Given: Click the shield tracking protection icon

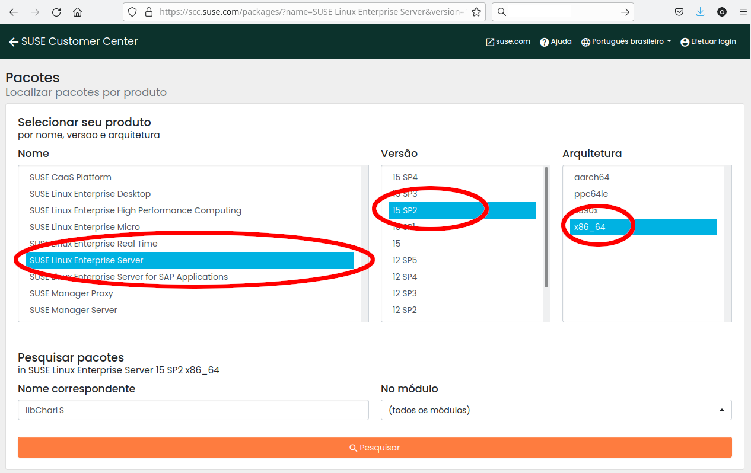Looking at the screenshot, I should coord(133,12).
